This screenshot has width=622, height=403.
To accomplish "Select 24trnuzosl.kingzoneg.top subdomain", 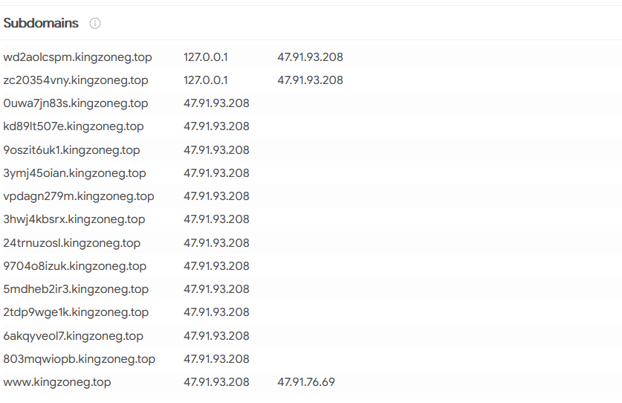I will click(x=71, y=243).
